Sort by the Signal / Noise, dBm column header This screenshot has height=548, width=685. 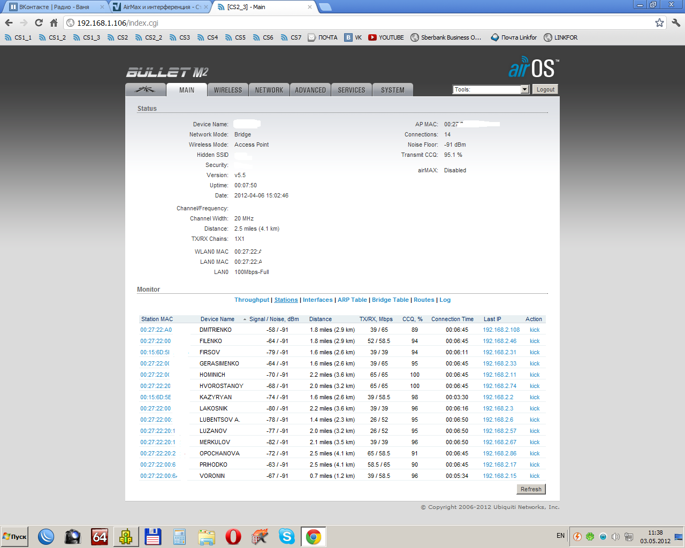[274, 319]
